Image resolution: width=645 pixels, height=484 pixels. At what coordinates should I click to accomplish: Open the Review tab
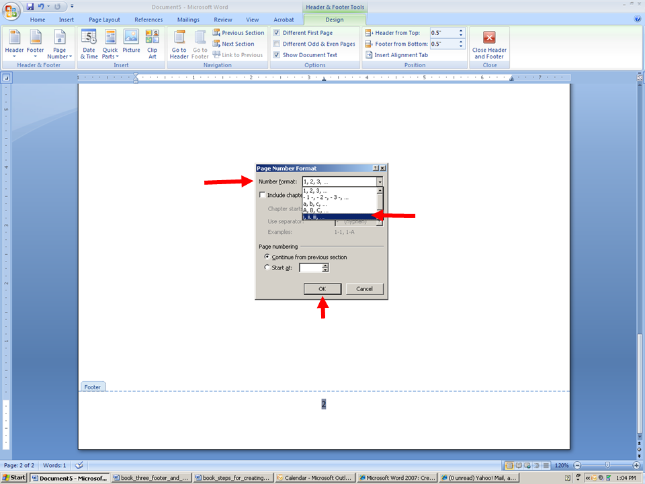point(223,19)
